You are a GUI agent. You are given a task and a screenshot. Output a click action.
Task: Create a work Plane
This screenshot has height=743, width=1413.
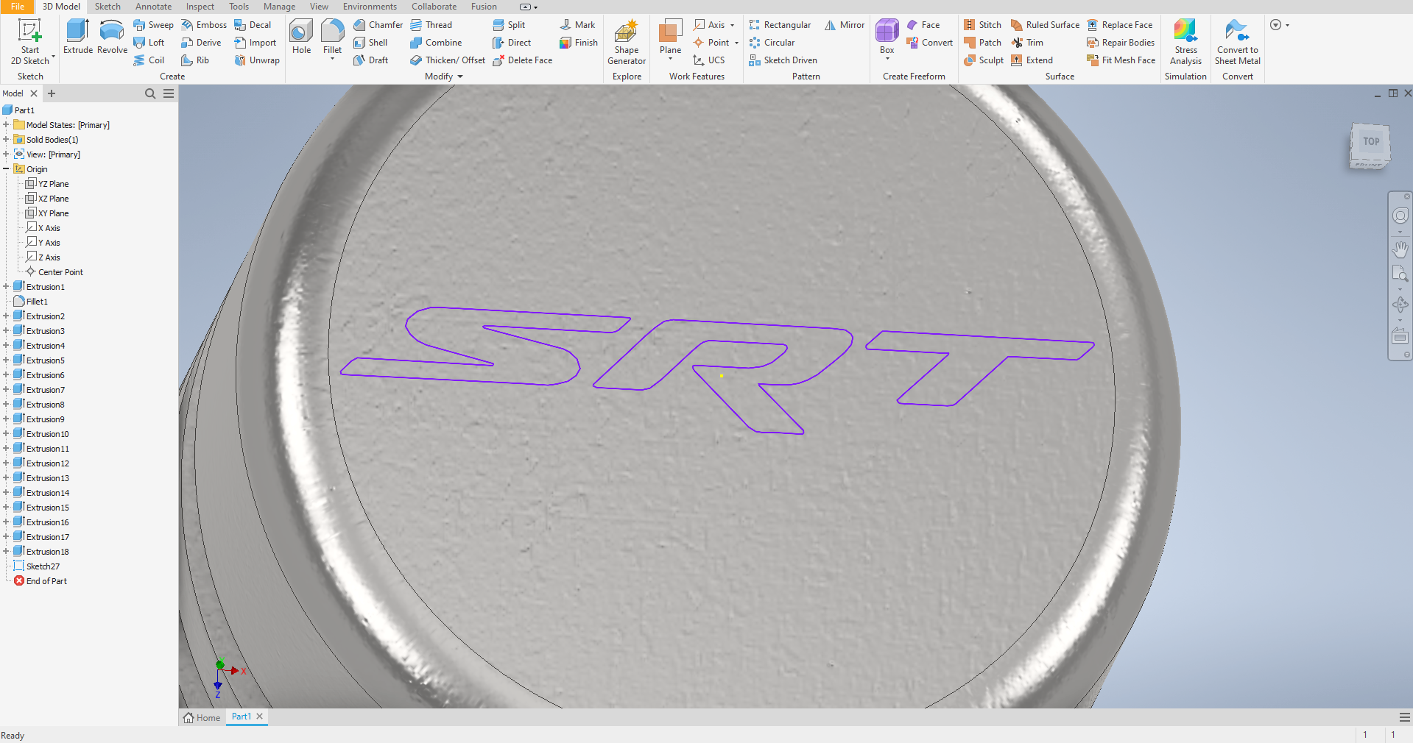[x=670, y=38]
